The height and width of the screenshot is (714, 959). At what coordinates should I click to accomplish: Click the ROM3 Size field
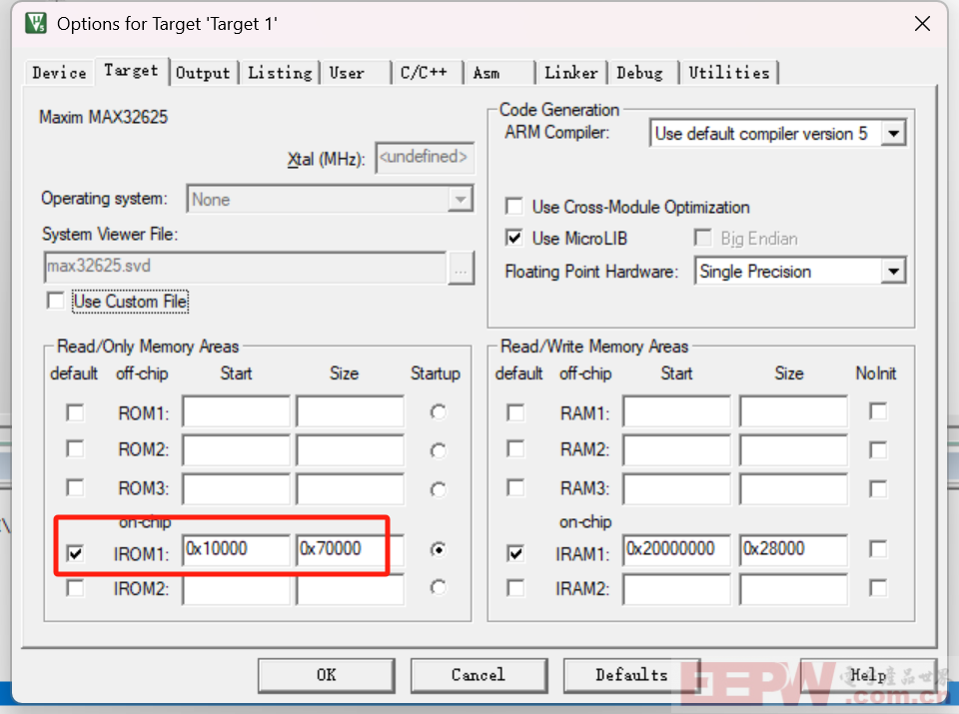pyautogui.click(x=351, y=488)
